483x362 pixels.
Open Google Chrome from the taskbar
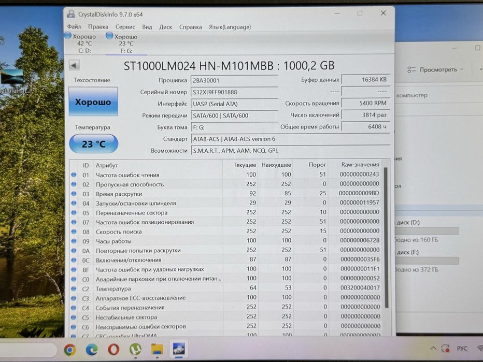[70, 350]
